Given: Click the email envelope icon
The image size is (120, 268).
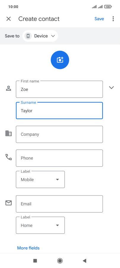Looking at the screenshot, I should [9, 203].
